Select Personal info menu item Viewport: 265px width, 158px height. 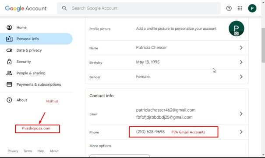[36, 39]
